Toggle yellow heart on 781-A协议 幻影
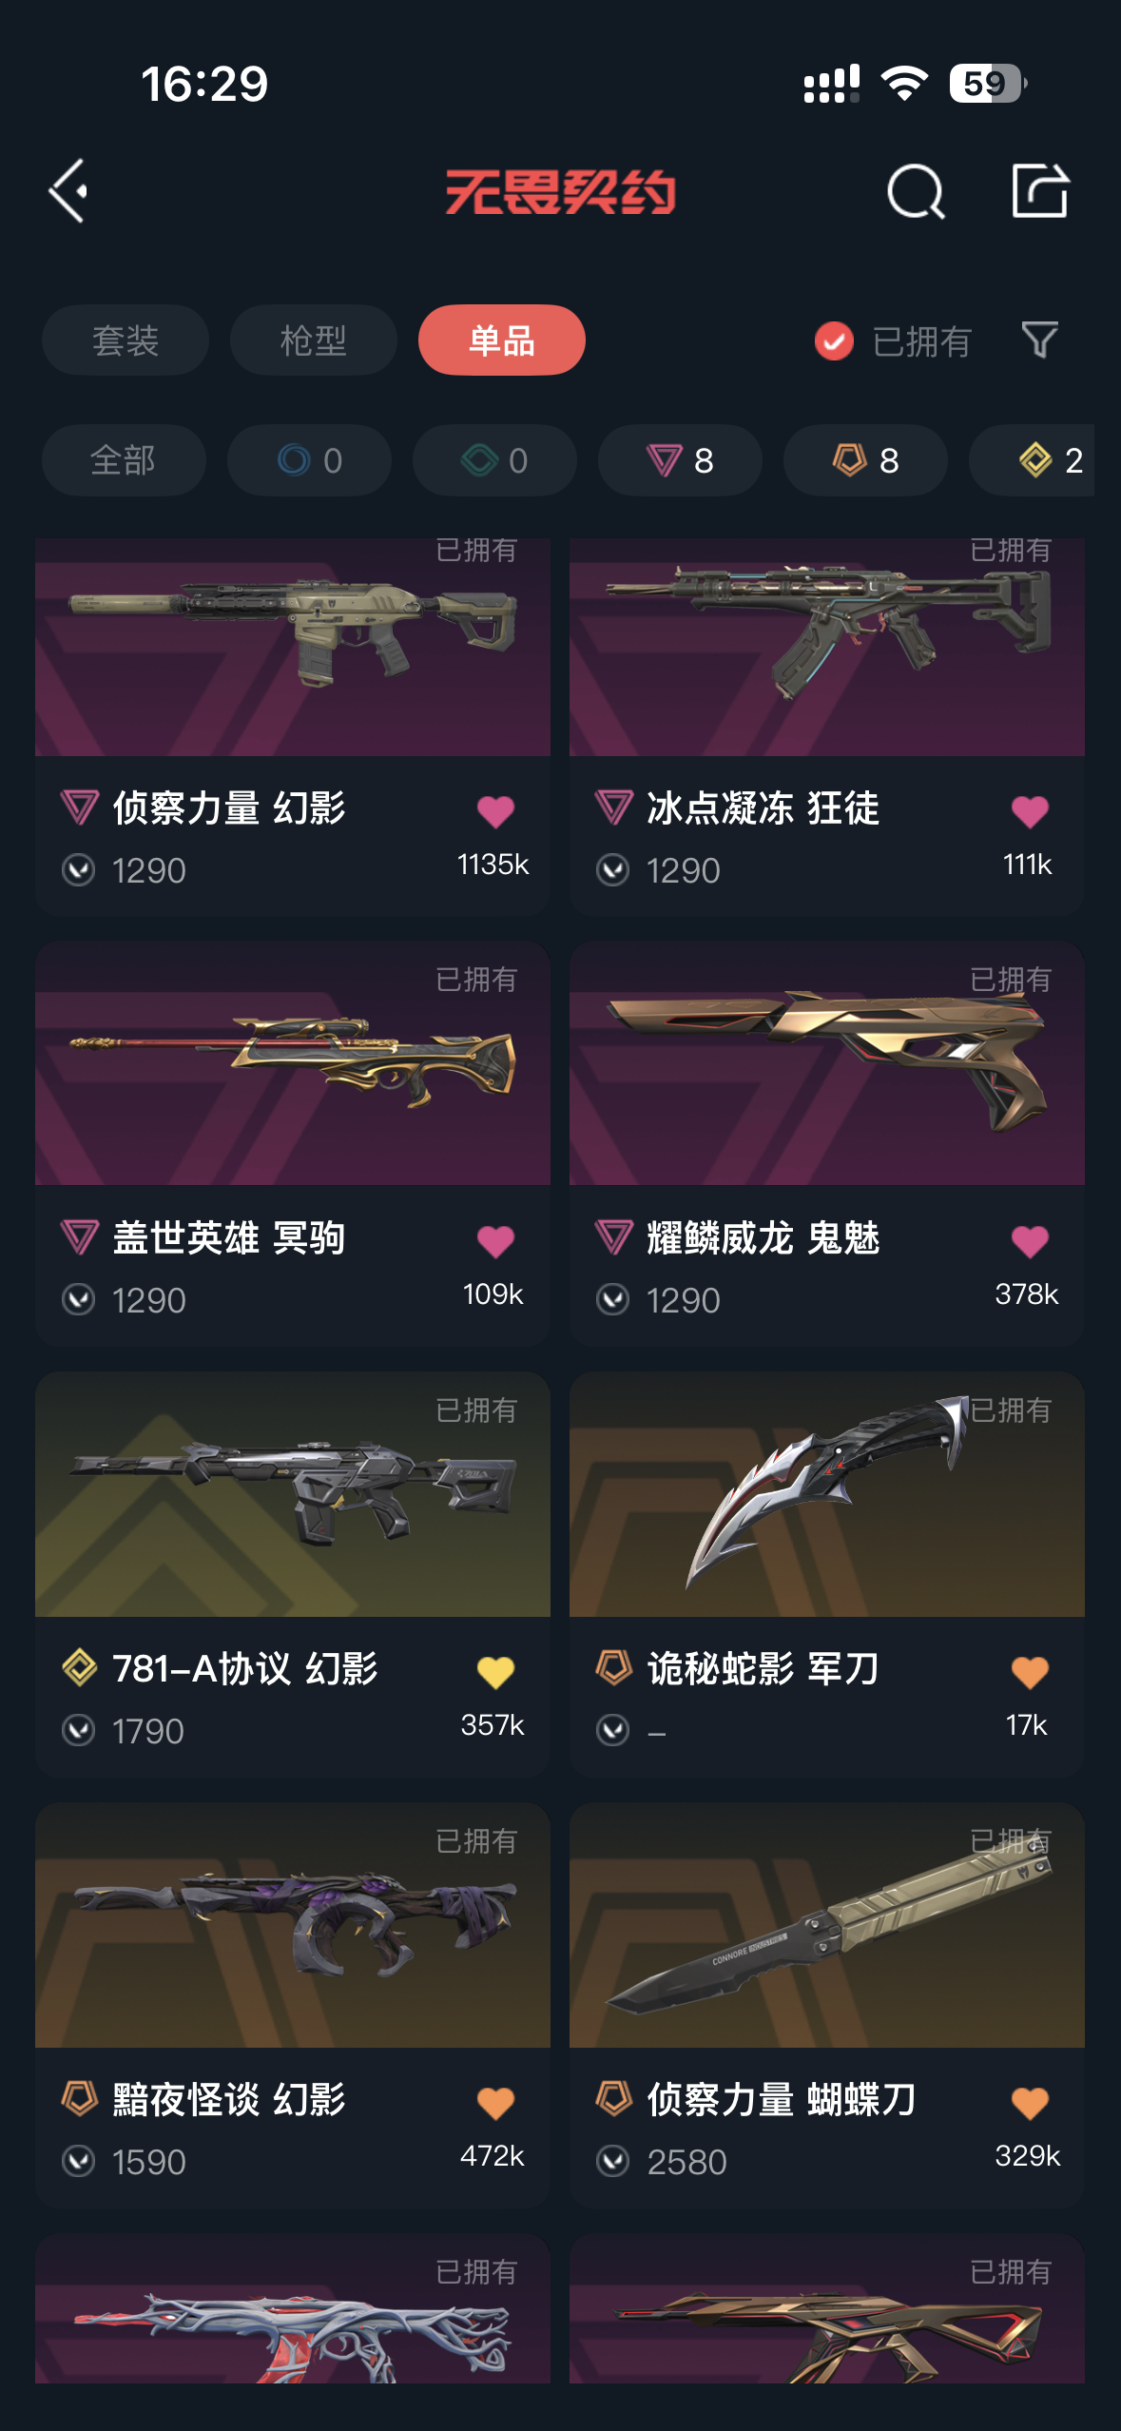 tap(495, 1672)
